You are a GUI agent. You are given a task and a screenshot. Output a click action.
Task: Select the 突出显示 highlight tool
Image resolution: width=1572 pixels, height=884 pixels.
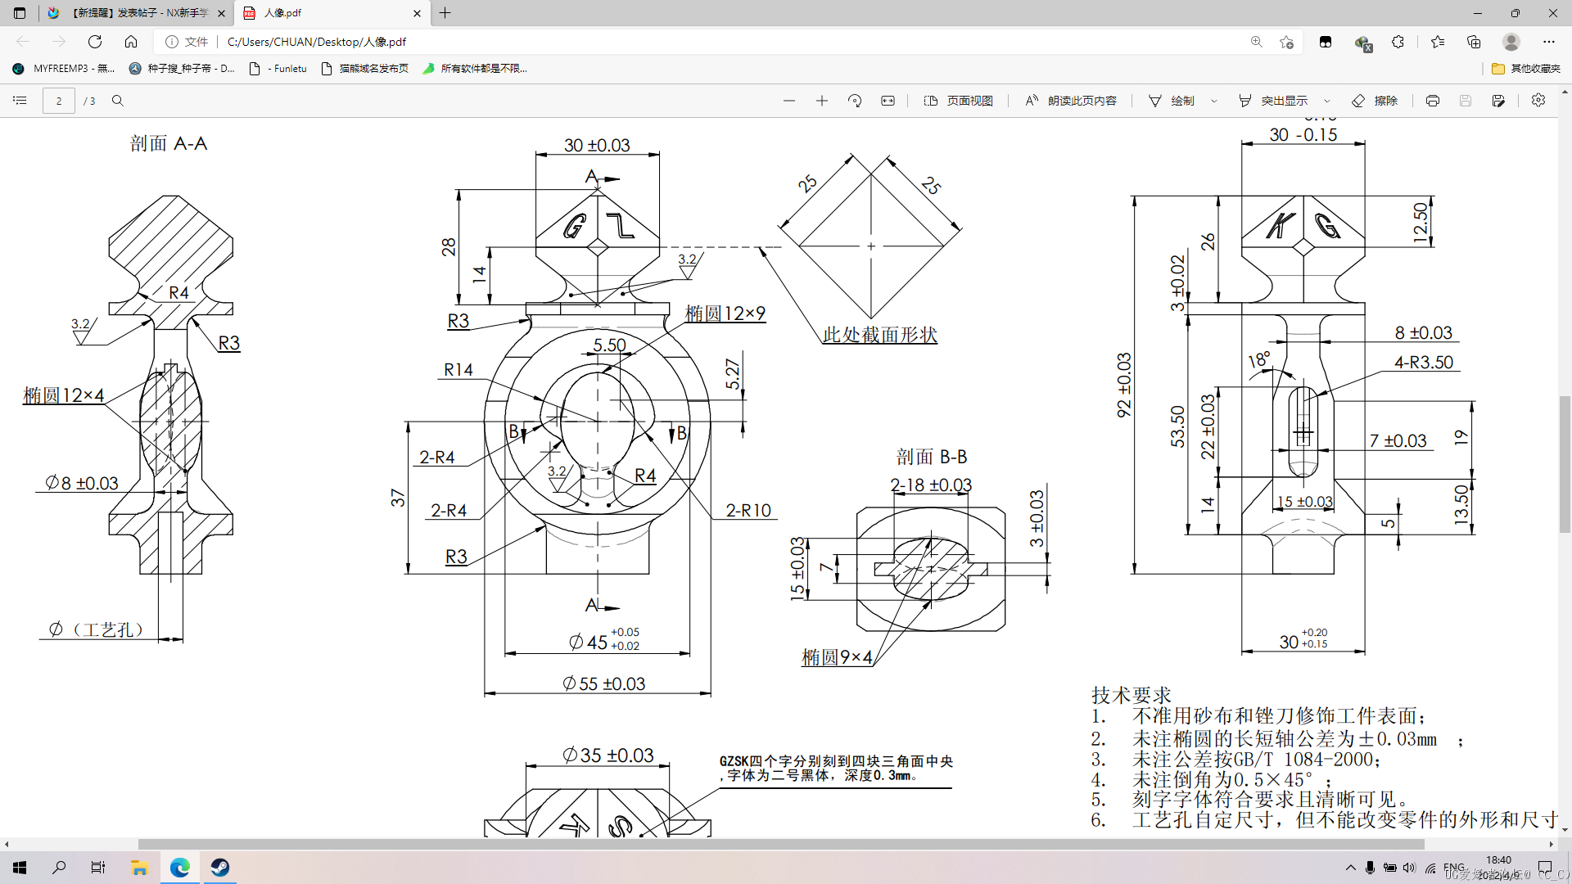coord(1273,101)
